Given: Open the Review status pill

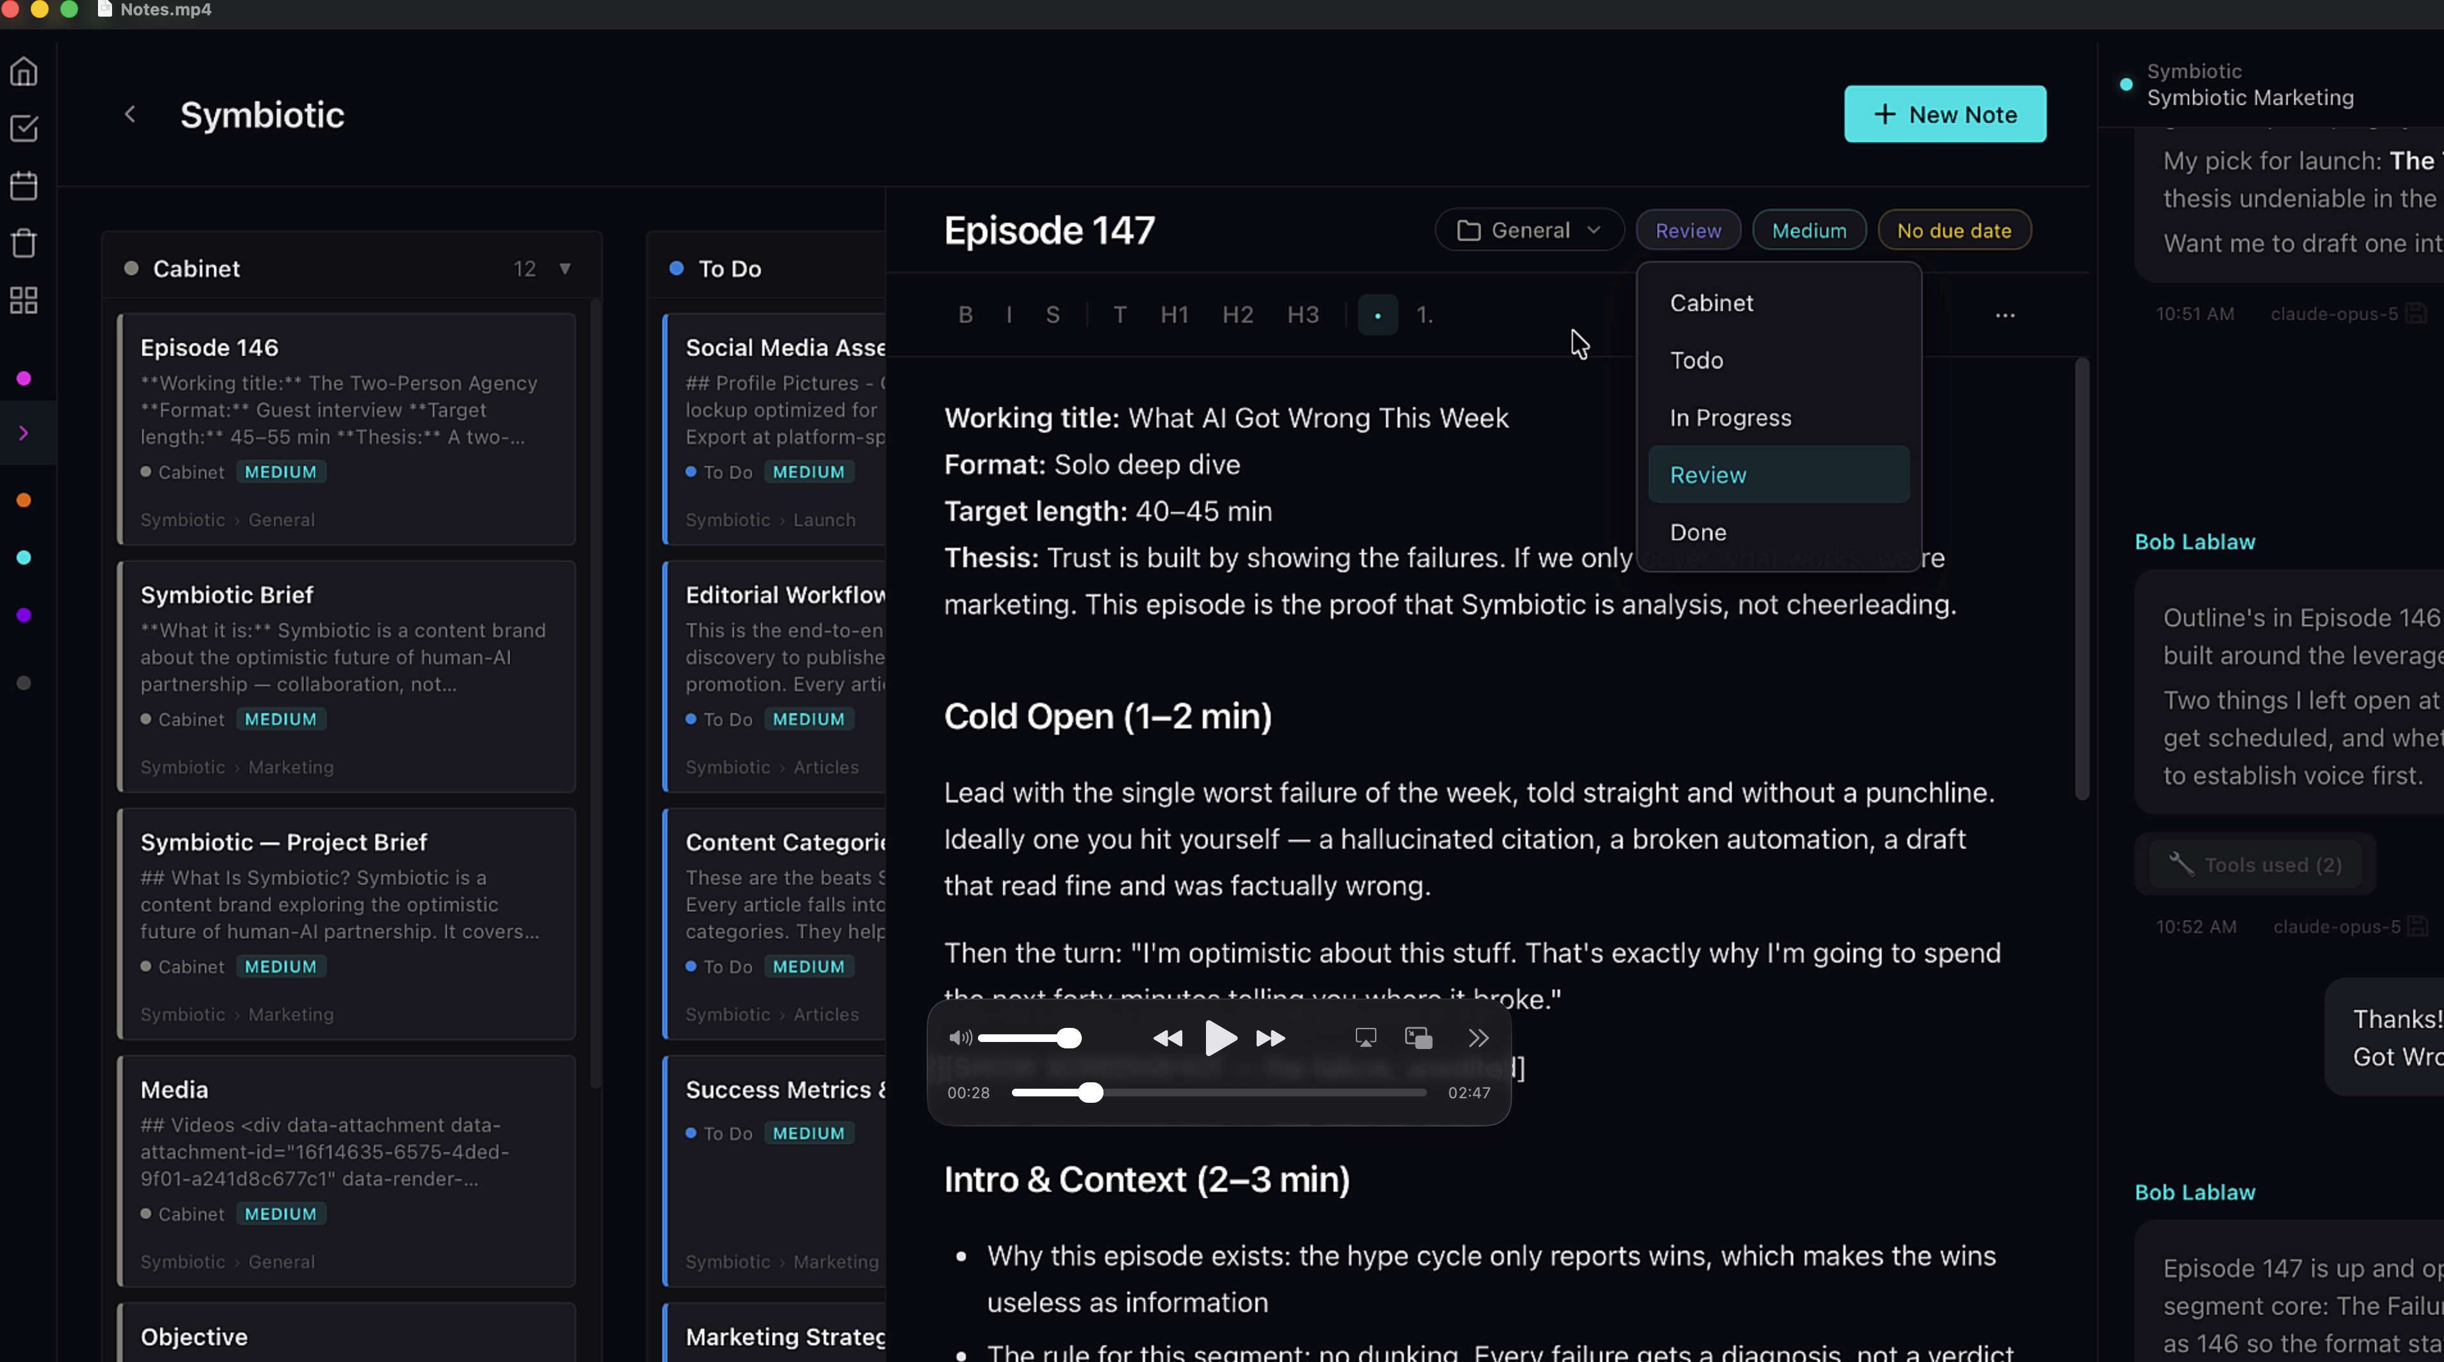Looking at the screenshot, I should 1688,230.
